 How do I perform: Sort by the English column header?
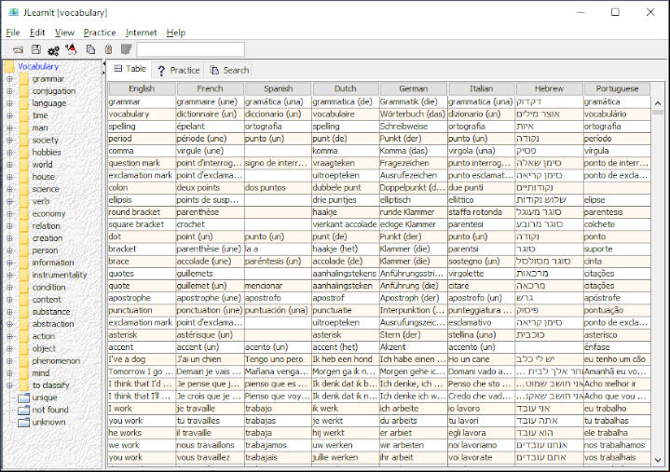(x=142, y=88)
